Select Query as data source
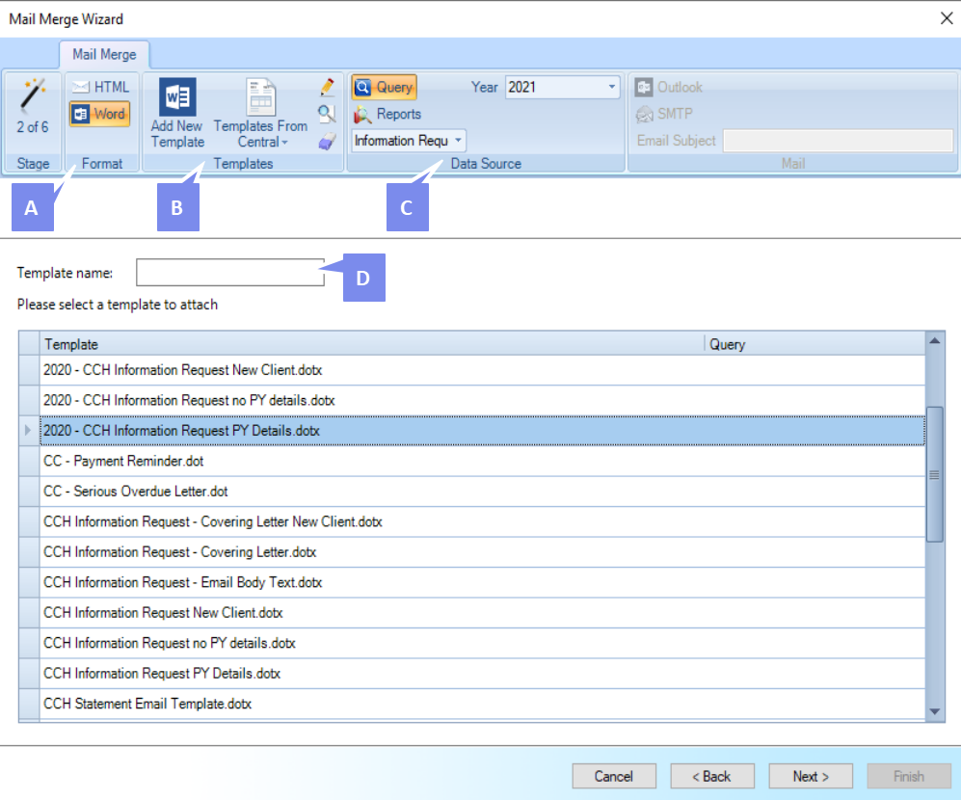 point(385,87)
